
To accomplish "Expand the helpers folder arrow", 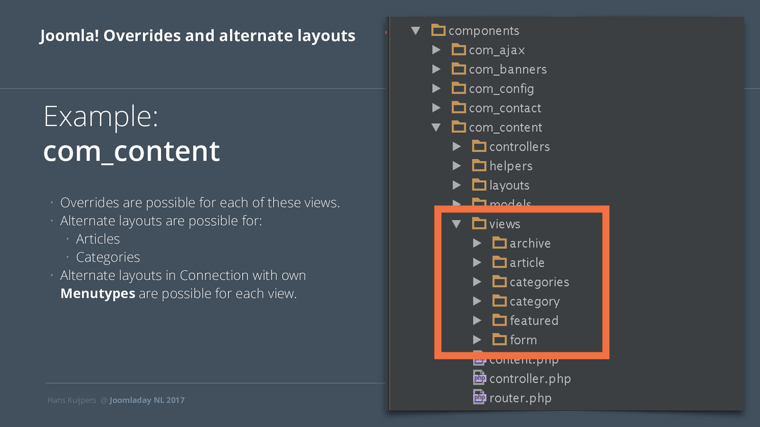I will (x=456, y=166).
